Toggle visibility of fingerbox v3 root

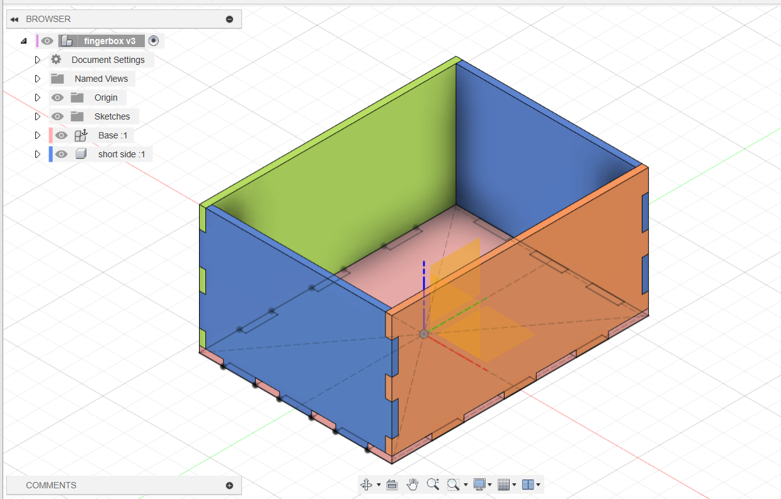coord(47,41)
